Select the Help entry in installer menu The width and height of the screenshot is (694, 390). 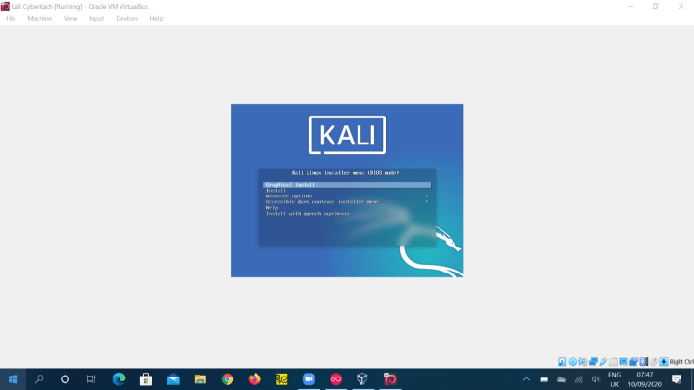point(272,208)
